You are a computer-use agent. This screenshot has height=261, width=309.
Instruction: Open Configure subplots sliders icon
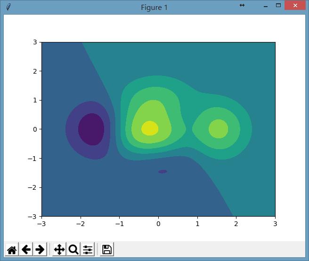tap(88, 249)
